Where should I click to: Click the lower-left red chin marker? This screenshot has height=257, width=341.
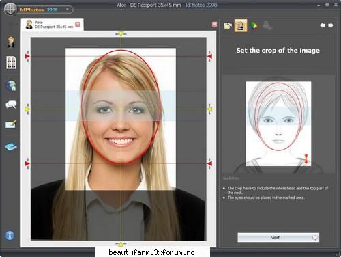click(x=27, y=163)
